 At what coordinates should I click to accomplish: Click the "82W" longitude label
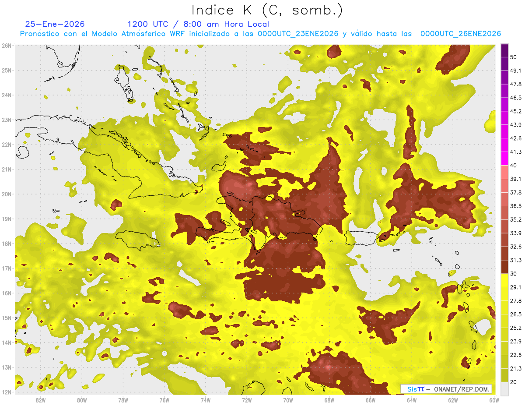tap(40, 400)
